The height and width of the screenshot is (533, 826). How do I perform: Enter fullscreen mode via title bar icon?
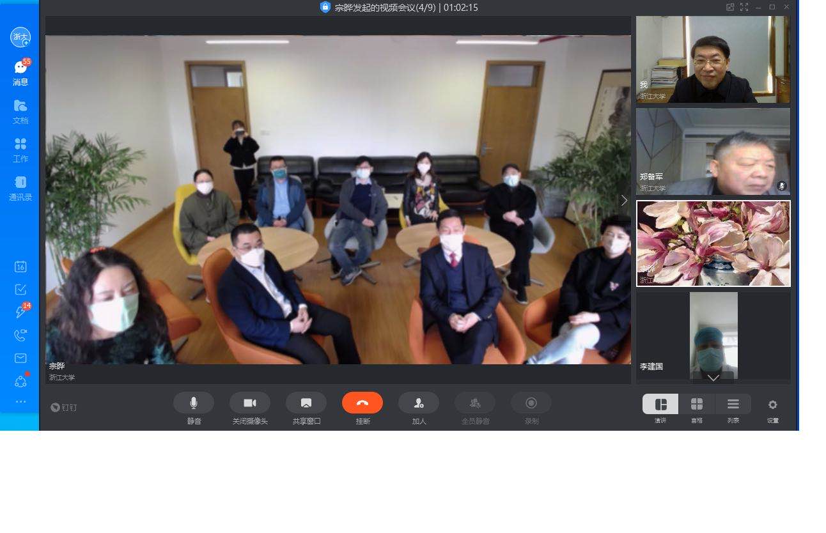coord(744,7)
